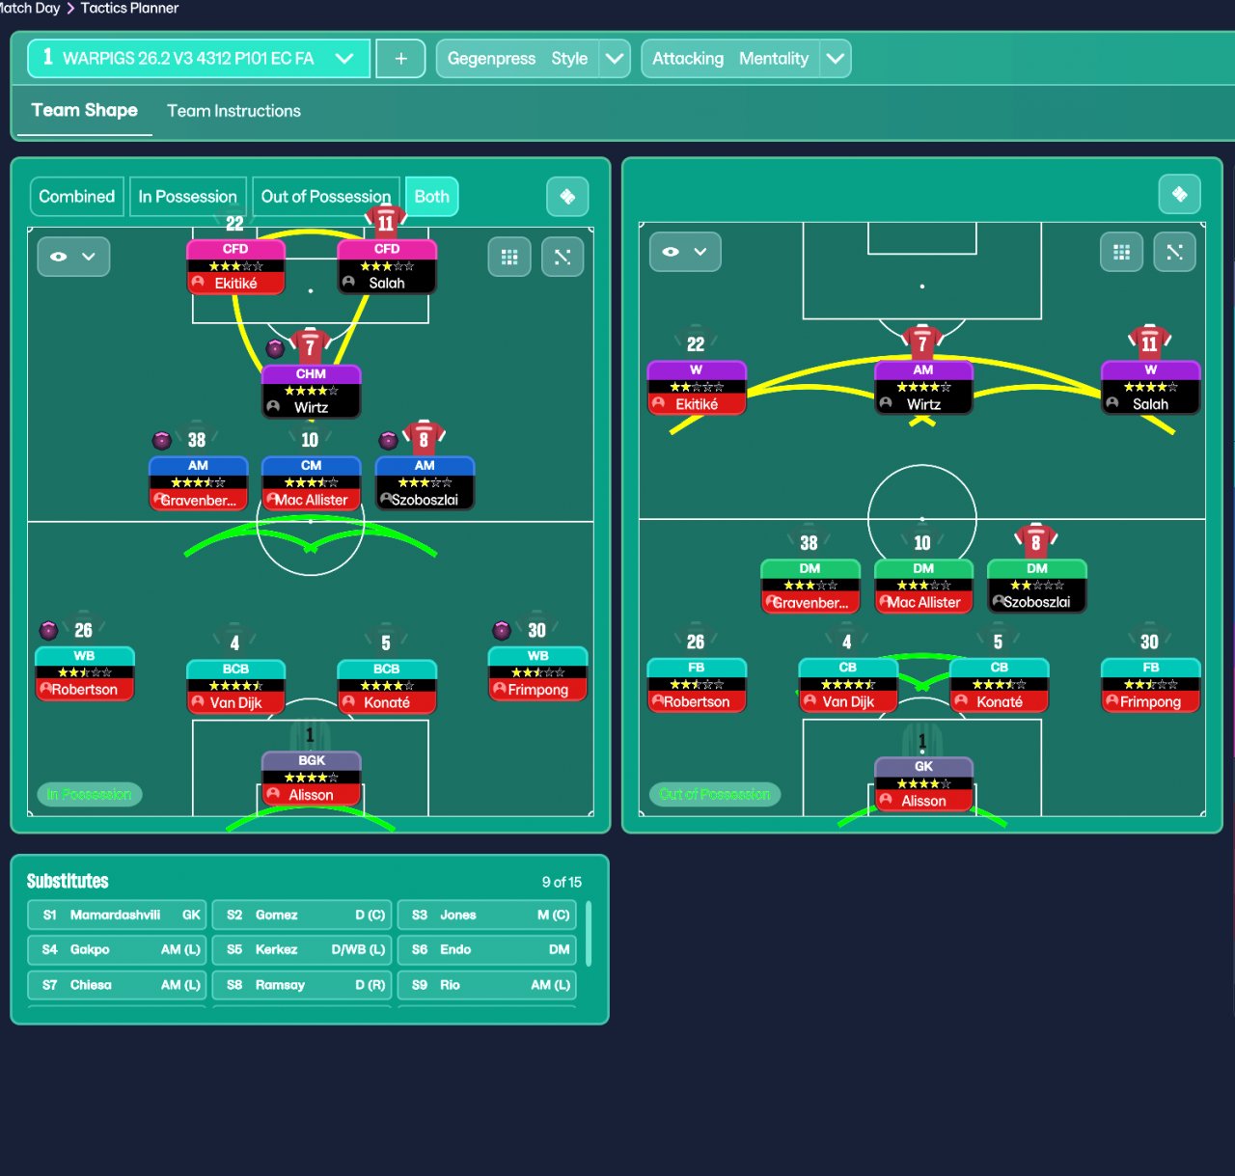Screen dimensions: 1235x1176
Task: Select the number 30 shirt above Frimpong's WB card
Action: point(536,629)
